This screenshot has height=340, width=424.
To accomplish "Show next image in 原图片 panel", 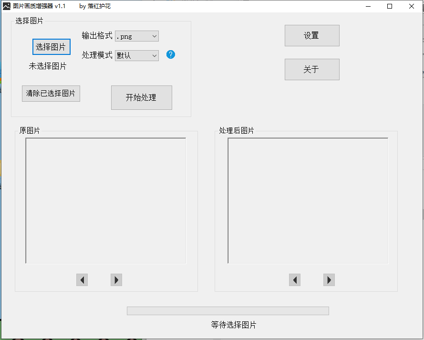I will pyautogui.click(x=116, y=280).
